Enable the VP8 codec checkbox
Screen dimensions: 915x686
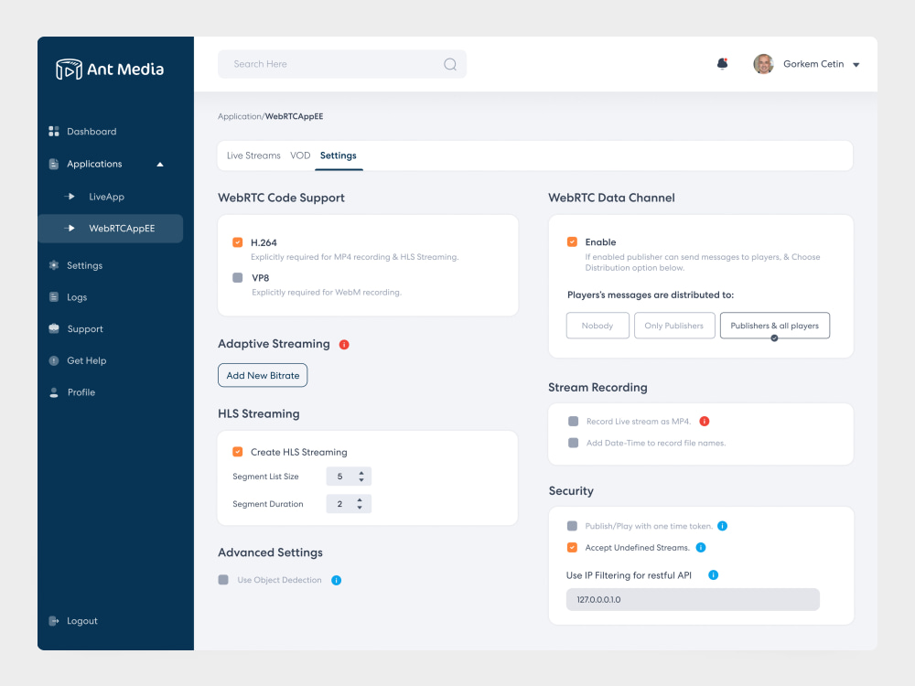pyautogui.click(x=238, y=278)
